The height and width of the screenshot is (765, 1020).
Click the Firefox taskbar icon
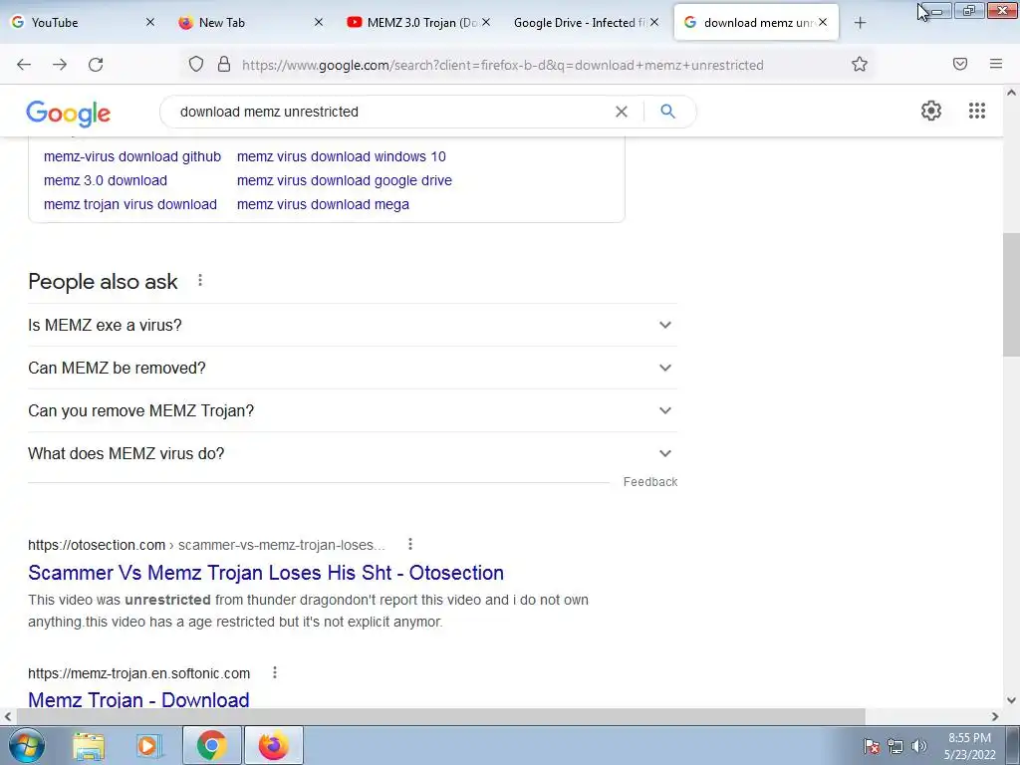click(x=274, y=745)
